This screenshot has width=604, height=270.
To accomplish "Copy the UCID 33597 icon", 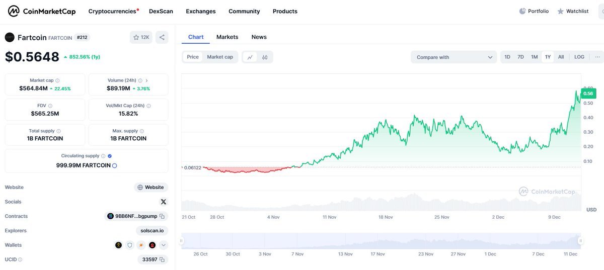I will tap(163, 259).
